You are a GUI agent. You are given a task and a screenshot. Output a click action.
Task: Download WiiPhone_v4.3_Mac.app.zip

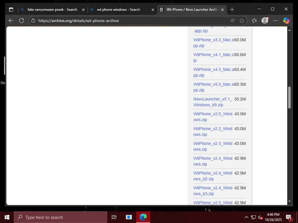(214, 72)
